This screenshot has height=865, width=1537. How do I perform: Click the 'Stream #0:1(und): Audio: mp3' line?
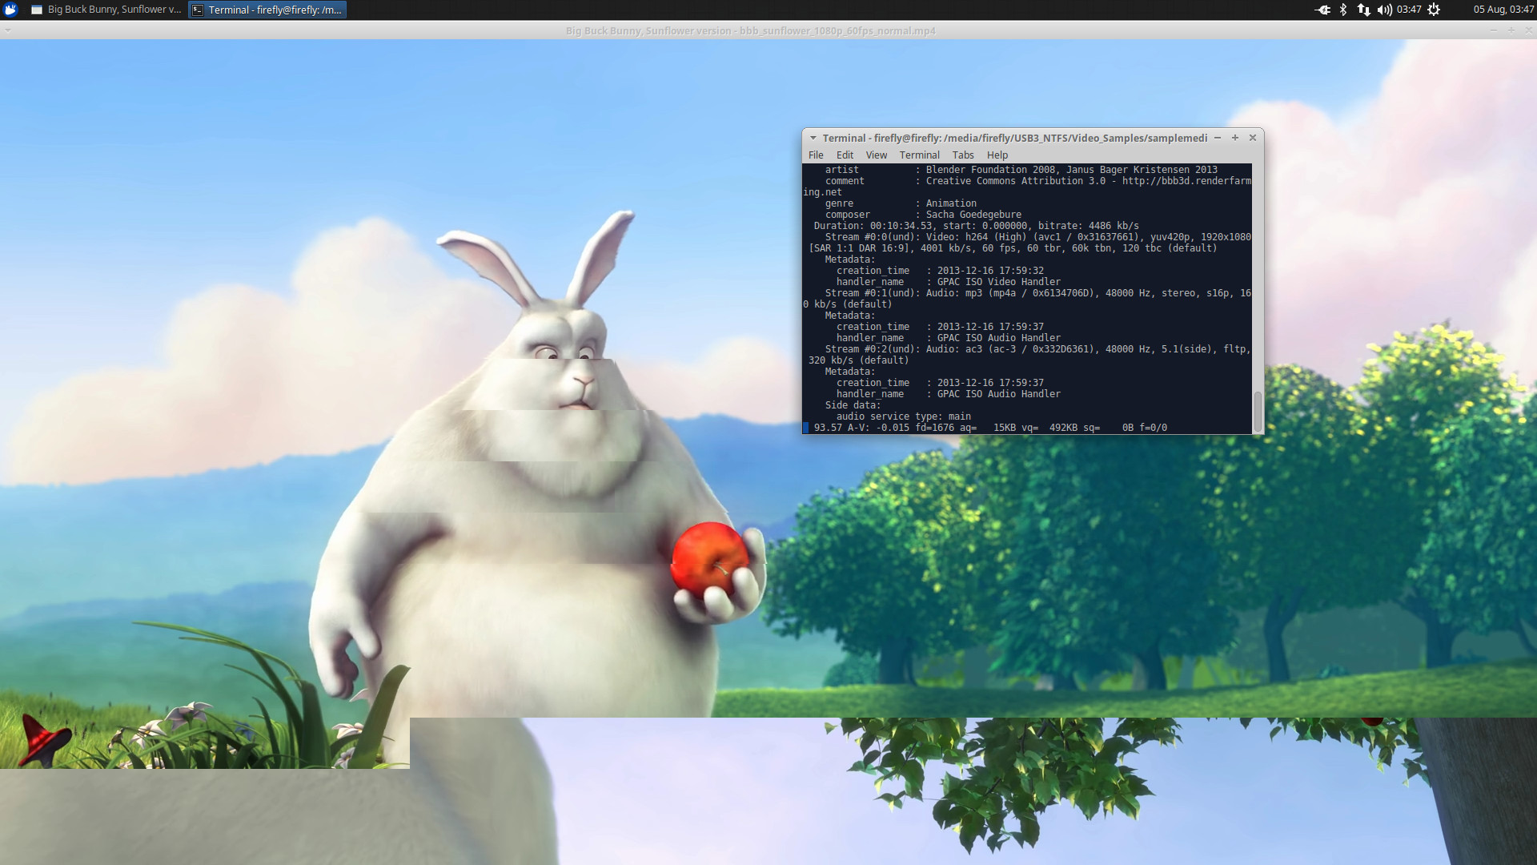pos(1037,293)
